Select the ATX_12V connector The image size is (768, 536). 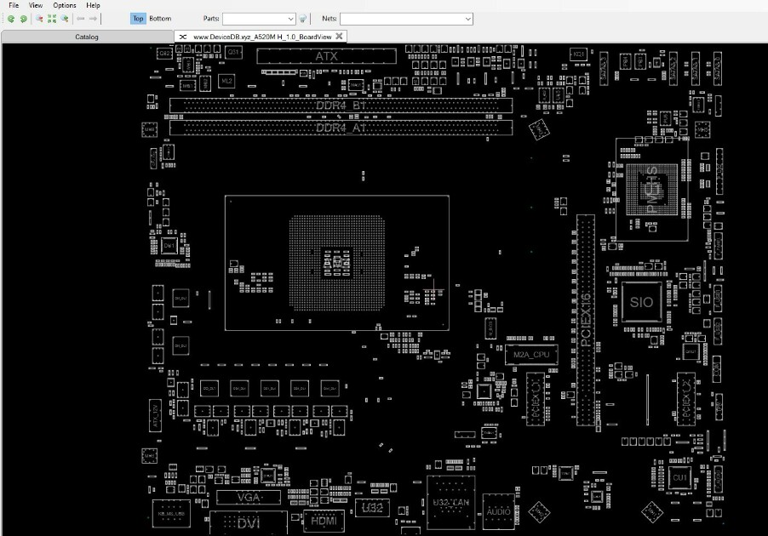point(155,415)
